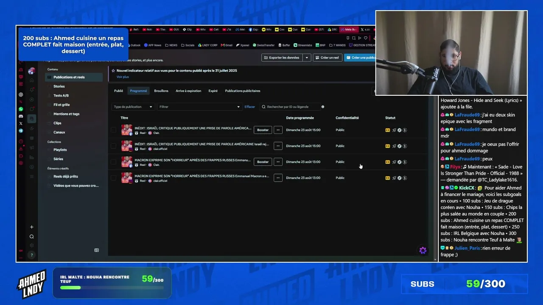Open the three-dot menu on first INÉDIT row
This screenshot has height=305, width=543.
(278, 130)
